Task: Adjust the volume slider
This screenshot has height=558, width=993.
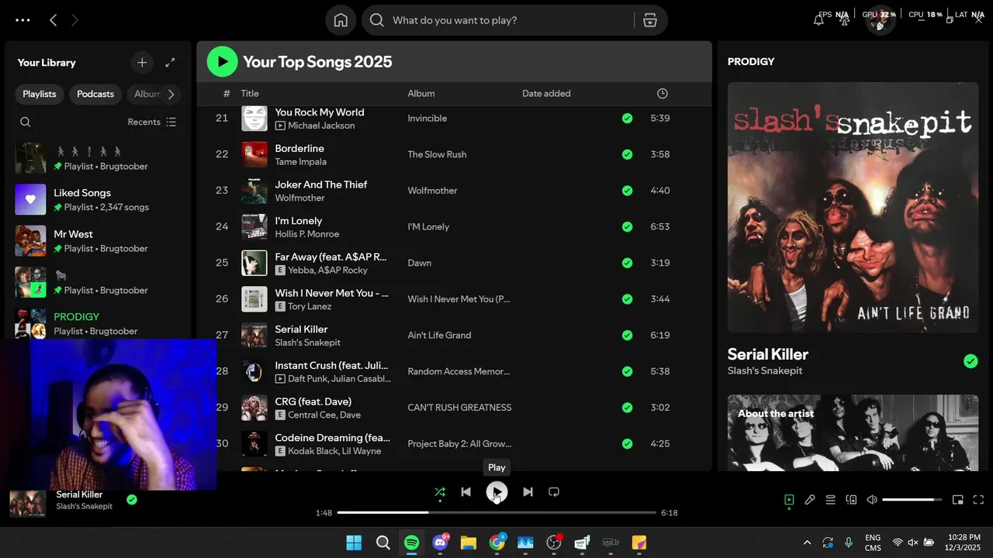Action: pos(912,500)
